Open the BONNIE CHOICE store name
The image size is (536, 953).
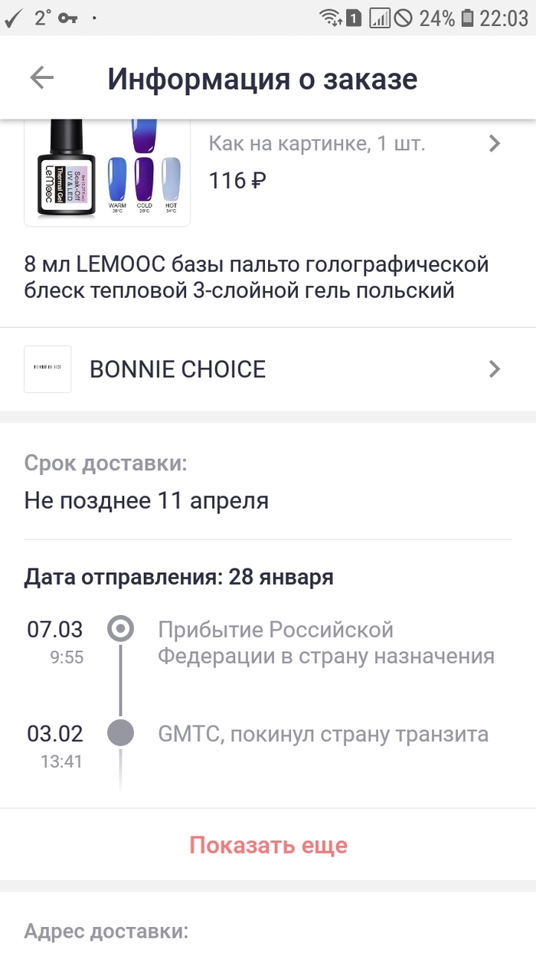178,369
